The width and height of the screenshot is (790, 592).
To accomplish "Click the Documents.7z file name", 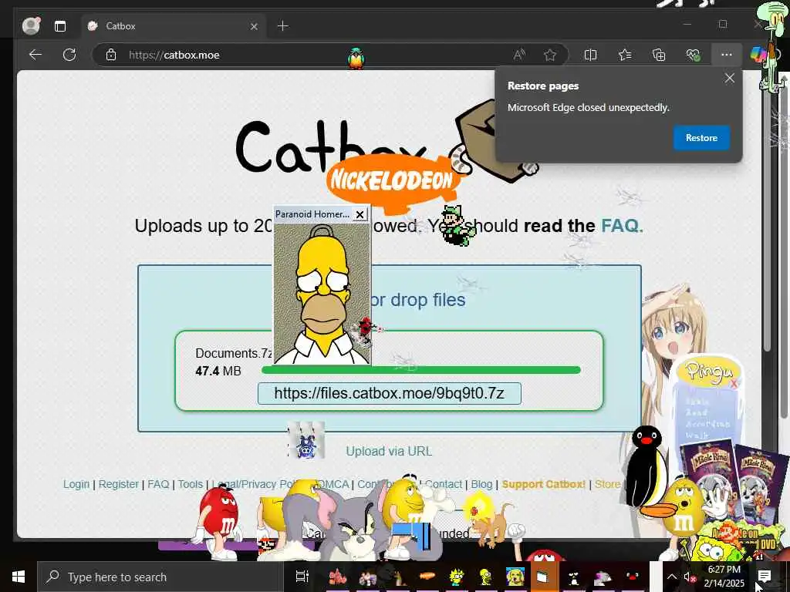I will point(234,353).
